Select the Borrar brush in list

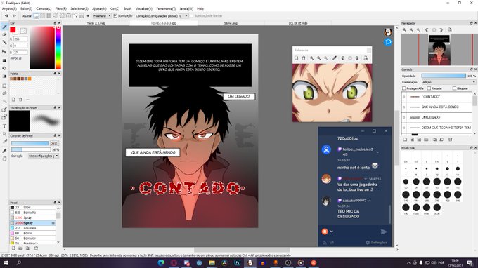tap(33, 234)
